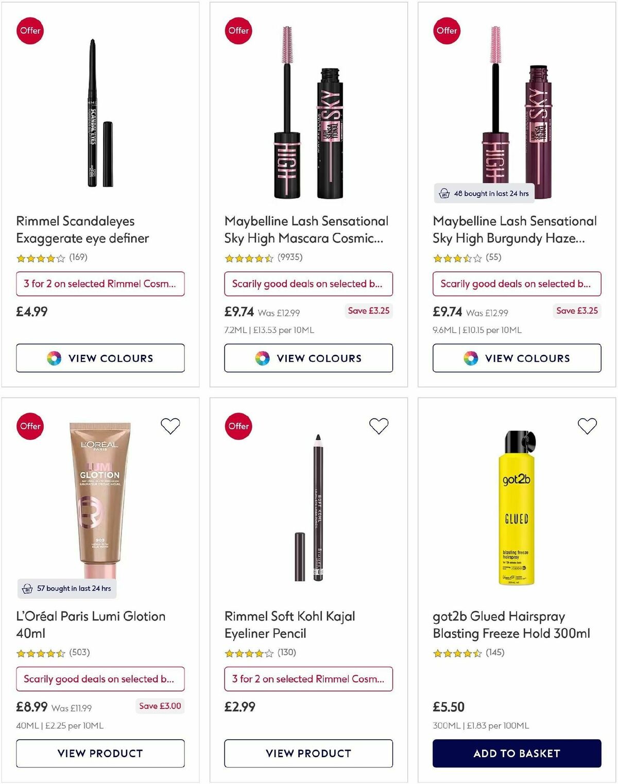The height and width of the screenshot is (784, 618).
Task: Expand colour options for Rimmel Scandaleyes
Action: click(100, 358)
